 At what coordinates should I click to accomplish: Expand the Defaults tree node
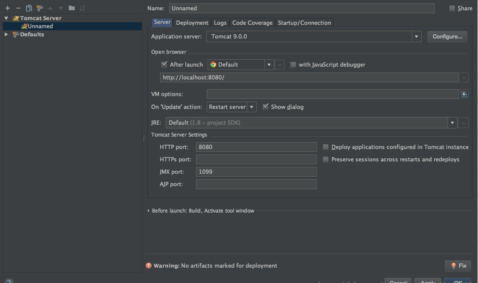(x=6, y=35)
